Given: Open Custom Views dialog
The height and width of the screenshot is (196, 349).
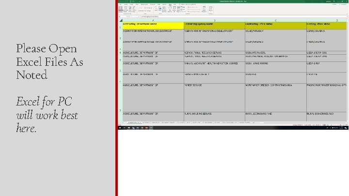Looking at the screenshot, I should (x=134, y=9).
